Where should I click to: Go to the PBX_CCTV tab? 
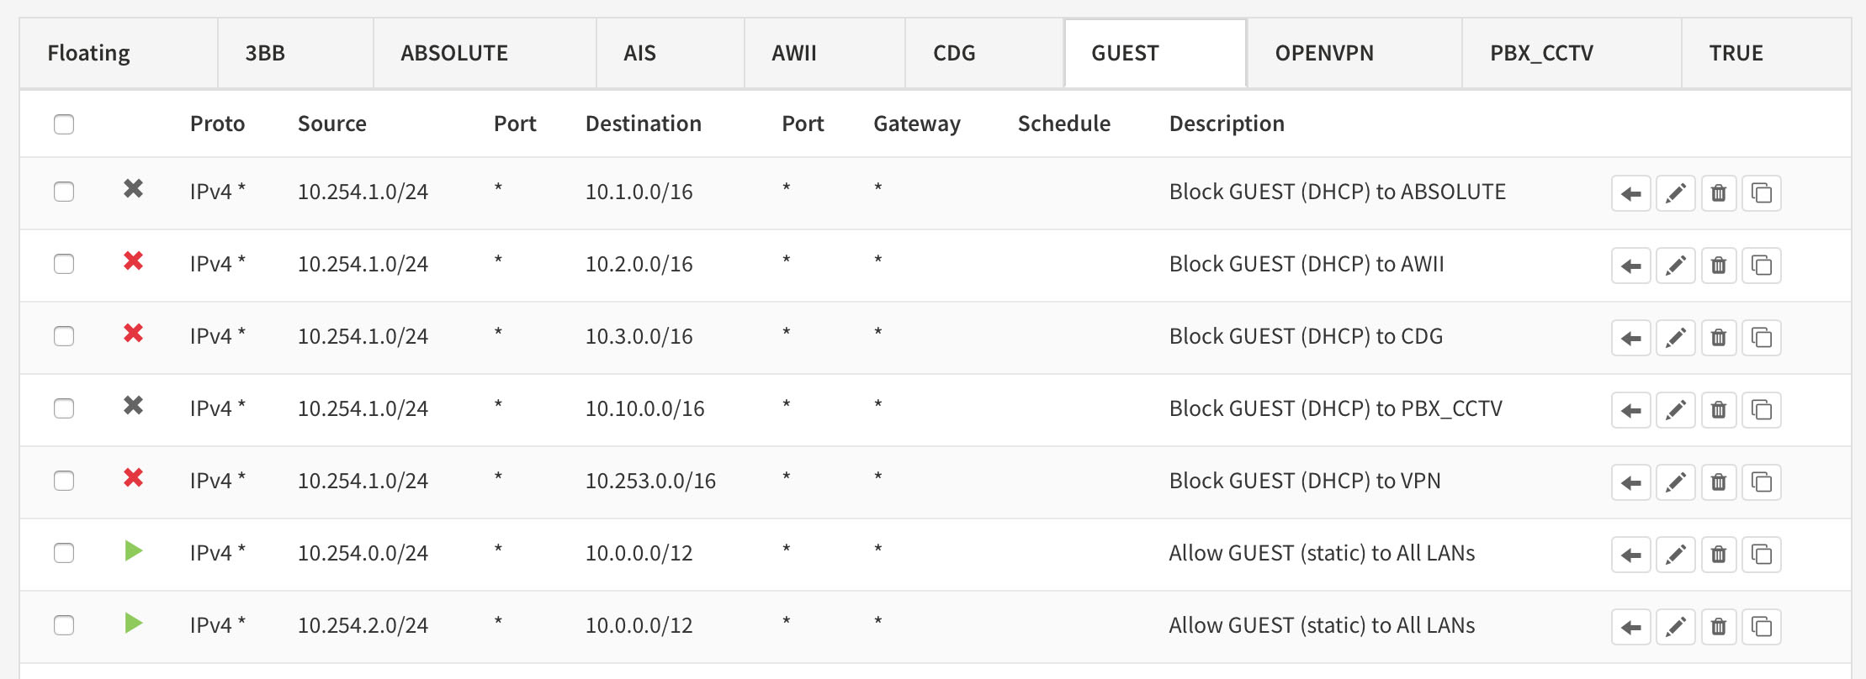click(1541, 53)
